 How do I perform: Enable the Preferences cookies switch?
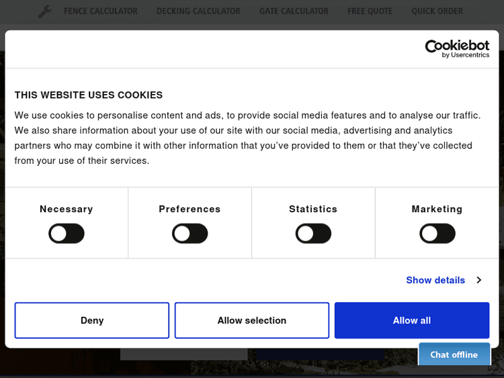coord(190,234)
